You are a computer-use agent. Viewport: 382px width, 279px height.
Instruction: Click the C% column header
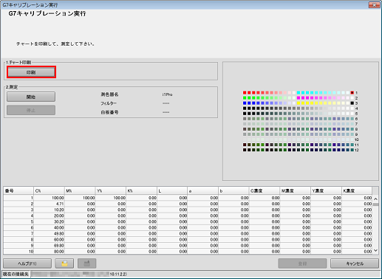[x=49, y=190]
